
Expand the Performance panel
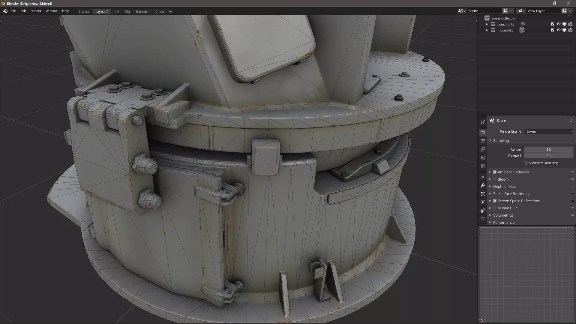(x=490, y=222)
